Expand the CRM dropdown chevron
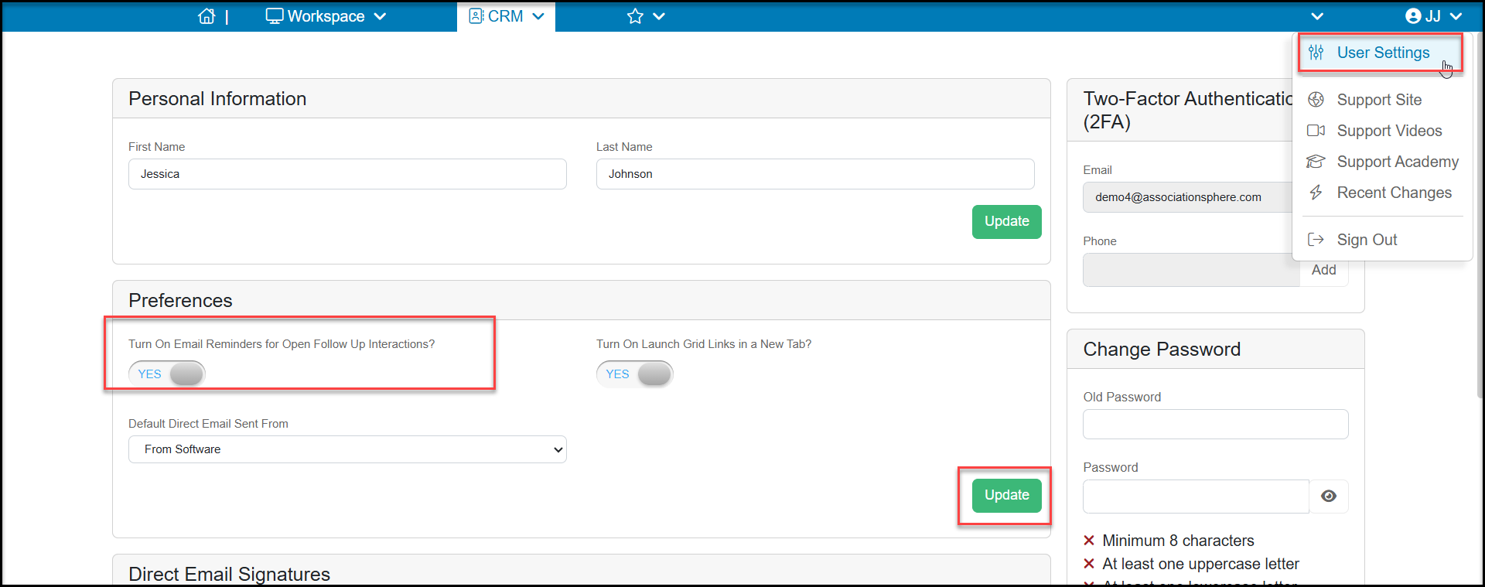1485x587 pixels. (538, 16)
